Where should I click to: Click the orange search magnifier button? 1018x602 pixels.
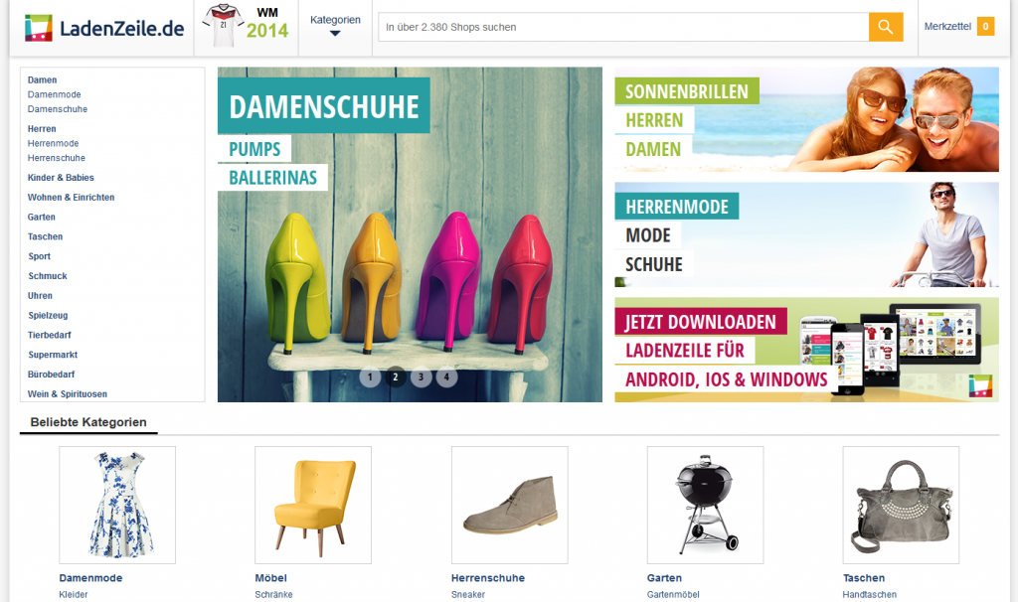click(x=886, y=27)
